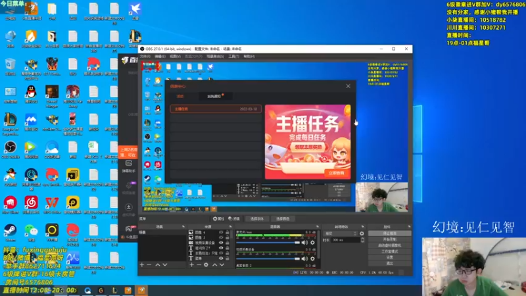This screenshot has height=296, width=526.
Task: Open the 工具(T) menu in OBS
Action: [233, 57]
